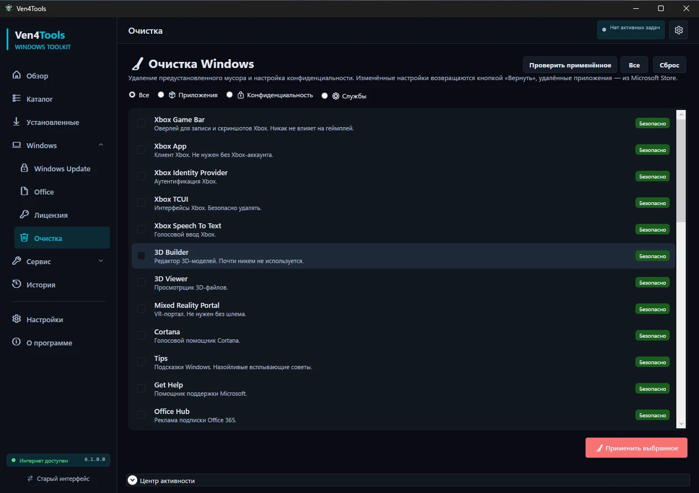Check the Cortana checkbox
The height and width of the screenshot is (493, 699).
tap(142, 335)
